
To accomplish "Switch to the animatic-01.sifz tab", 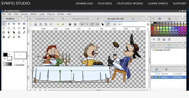I will tap(45, 19).
